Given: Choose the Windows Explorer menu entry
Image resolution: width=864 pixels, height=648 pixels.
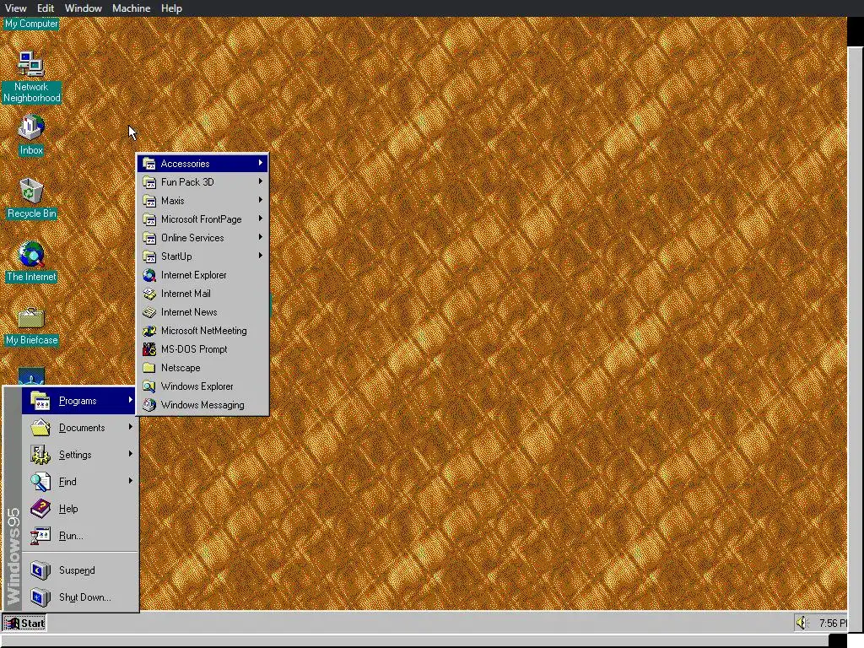Looking at the screenshot, I should pyautogui.click(x=202, y=386).
